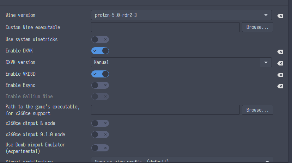Screen dimensions: 292x163
Task: Open the Wine version dropdown
Action: pos(181,15)
